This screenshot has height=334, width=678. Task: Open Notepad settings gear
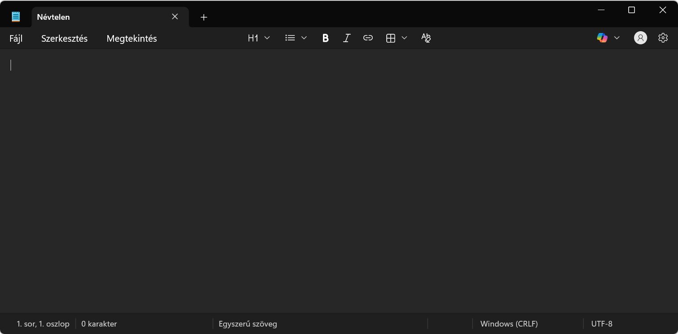point(663,38)
